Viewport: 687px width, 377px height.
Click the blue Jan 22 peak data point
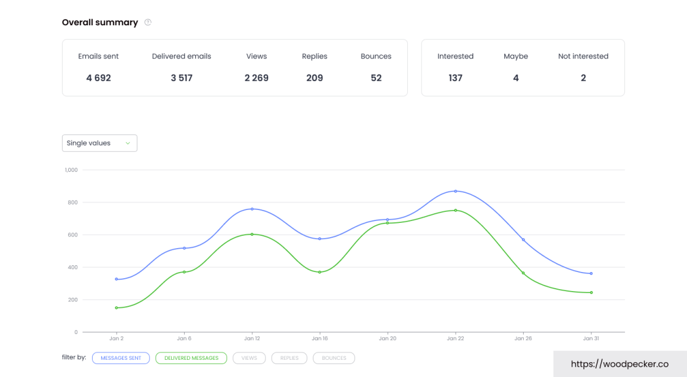(x=455, y=191)
